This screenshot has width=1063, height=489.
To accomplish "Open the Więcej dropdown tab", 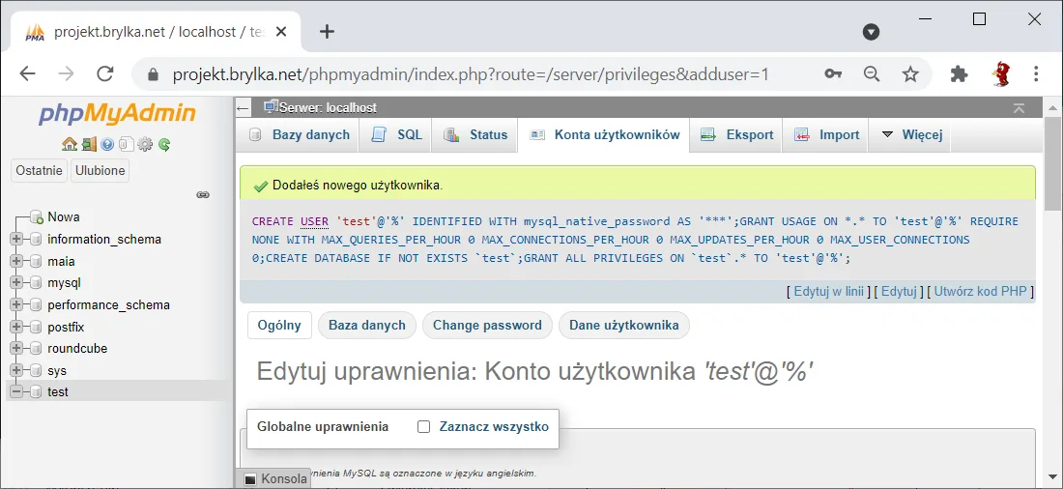I will coord(909,135).
